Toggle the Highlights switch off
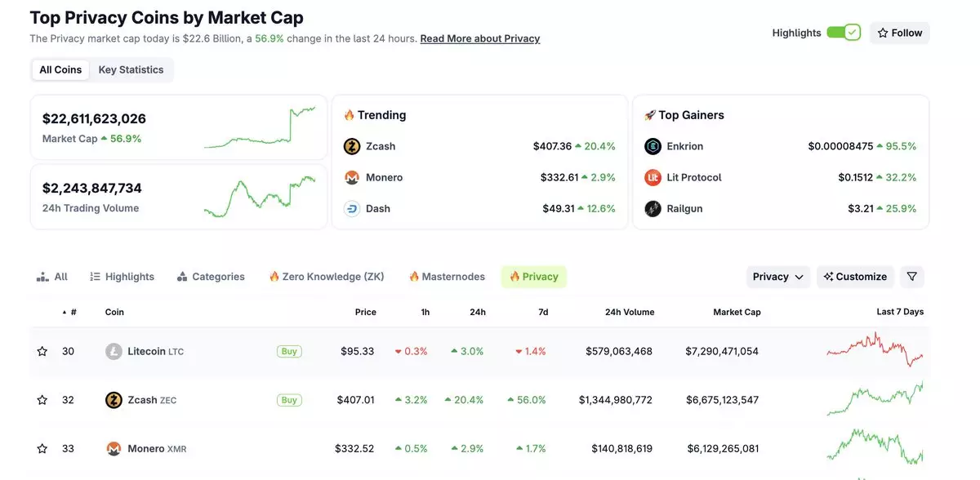 click(x=843, y=33)
